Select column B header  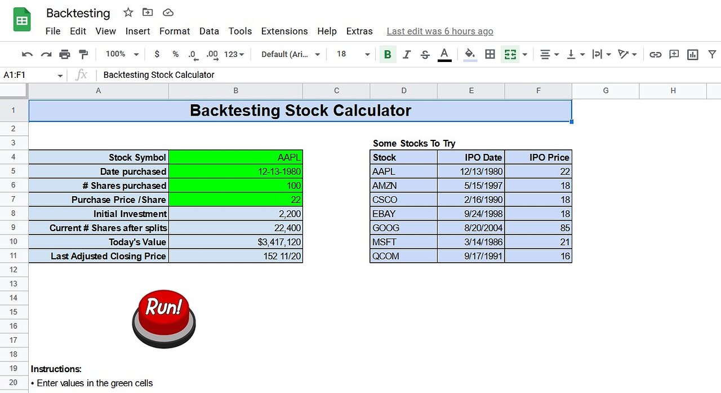point(235,91)
